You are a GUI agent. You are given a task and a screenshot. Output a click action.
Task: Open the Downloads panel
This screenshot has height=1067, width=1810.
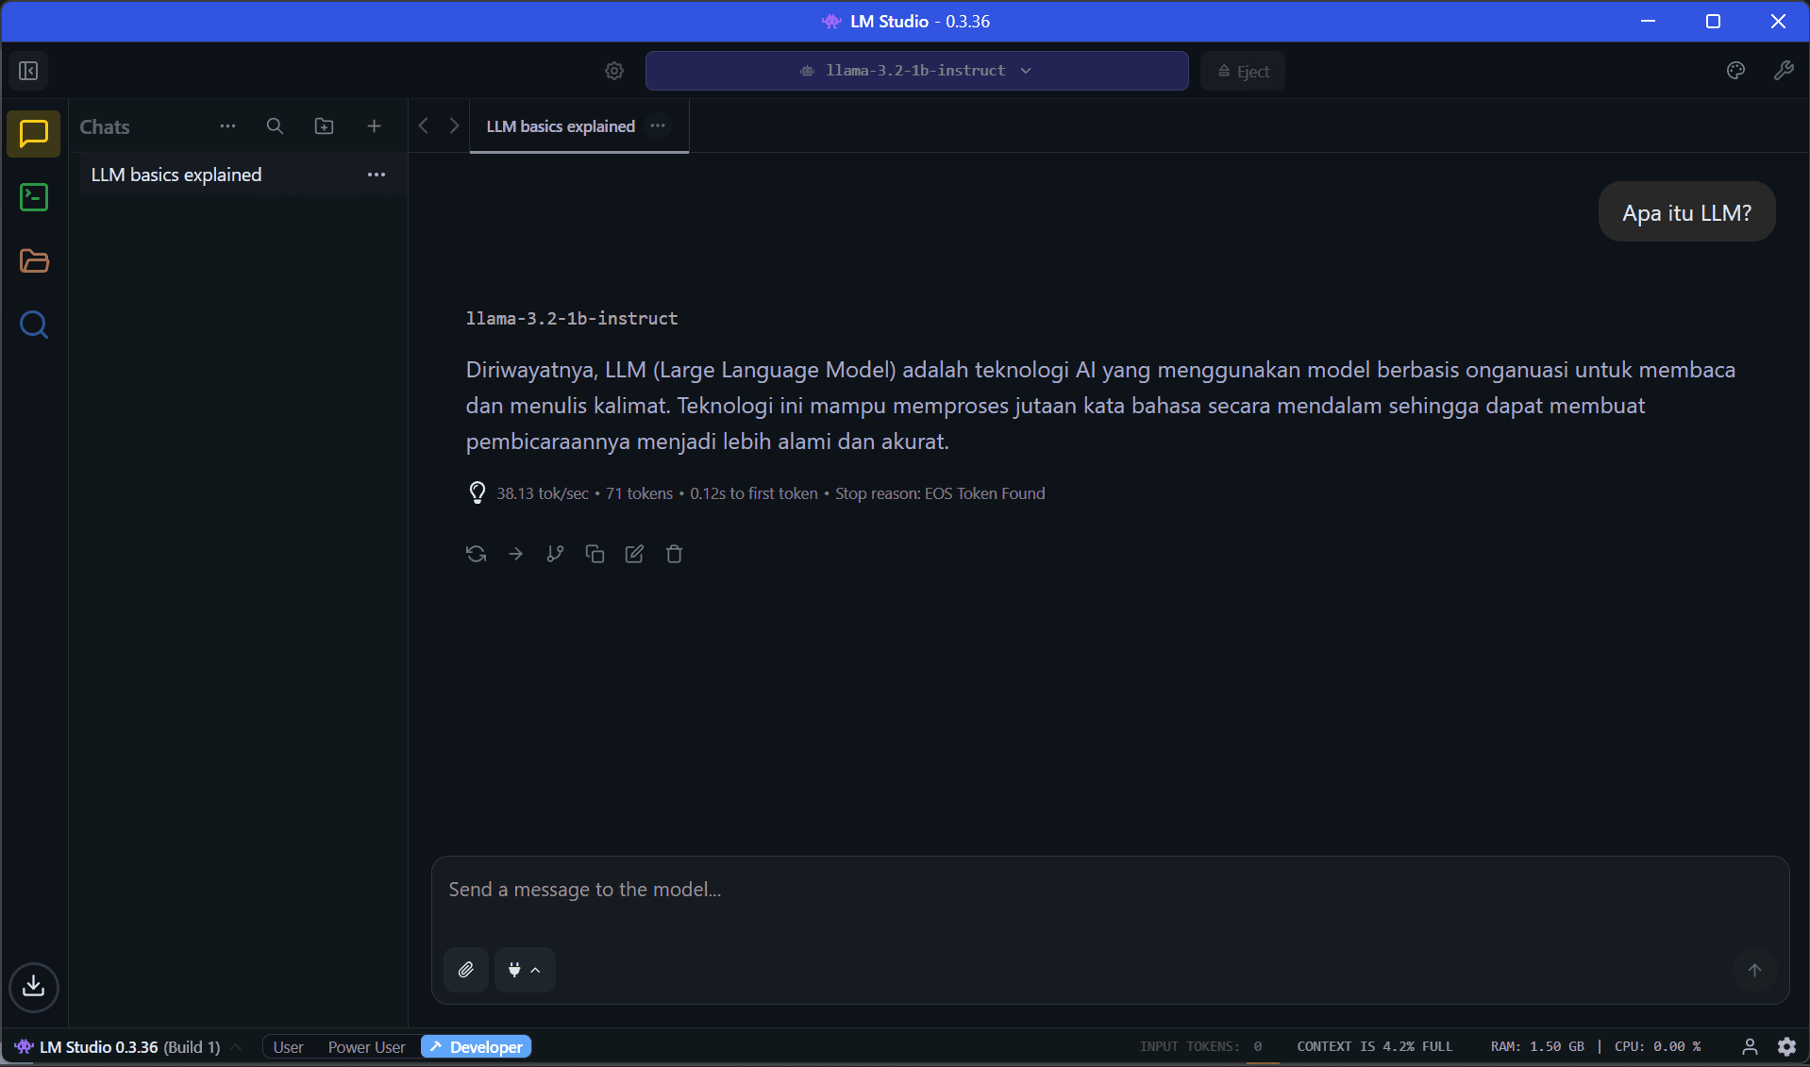(x=34, y=987)
